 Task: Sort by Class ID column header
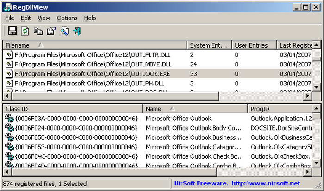(x=73, y=109)
